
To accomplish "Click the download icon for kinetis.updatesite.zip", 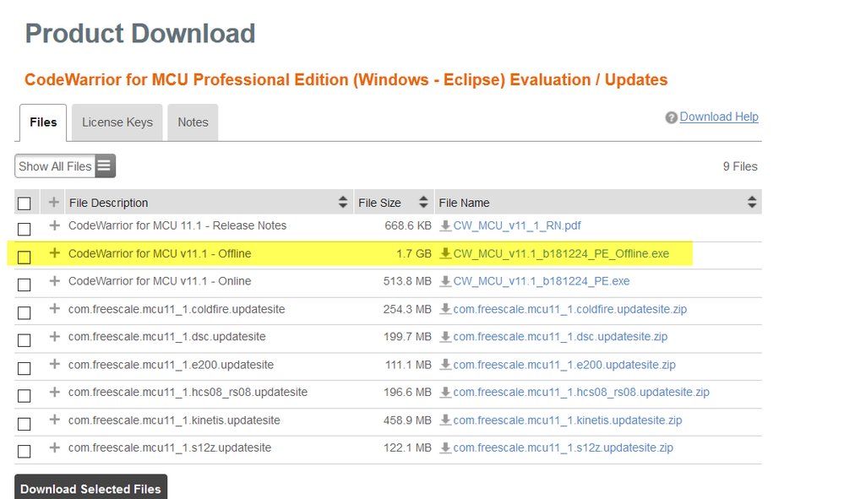I will tap(445, 420).
